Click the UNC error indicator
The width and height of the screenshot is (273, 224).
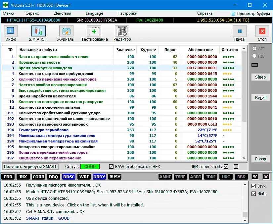[226, 177]
